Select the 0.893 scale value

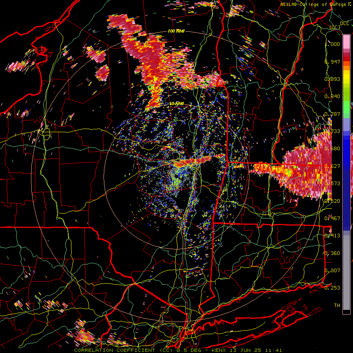pyautogui.click(x=333, y=79)
